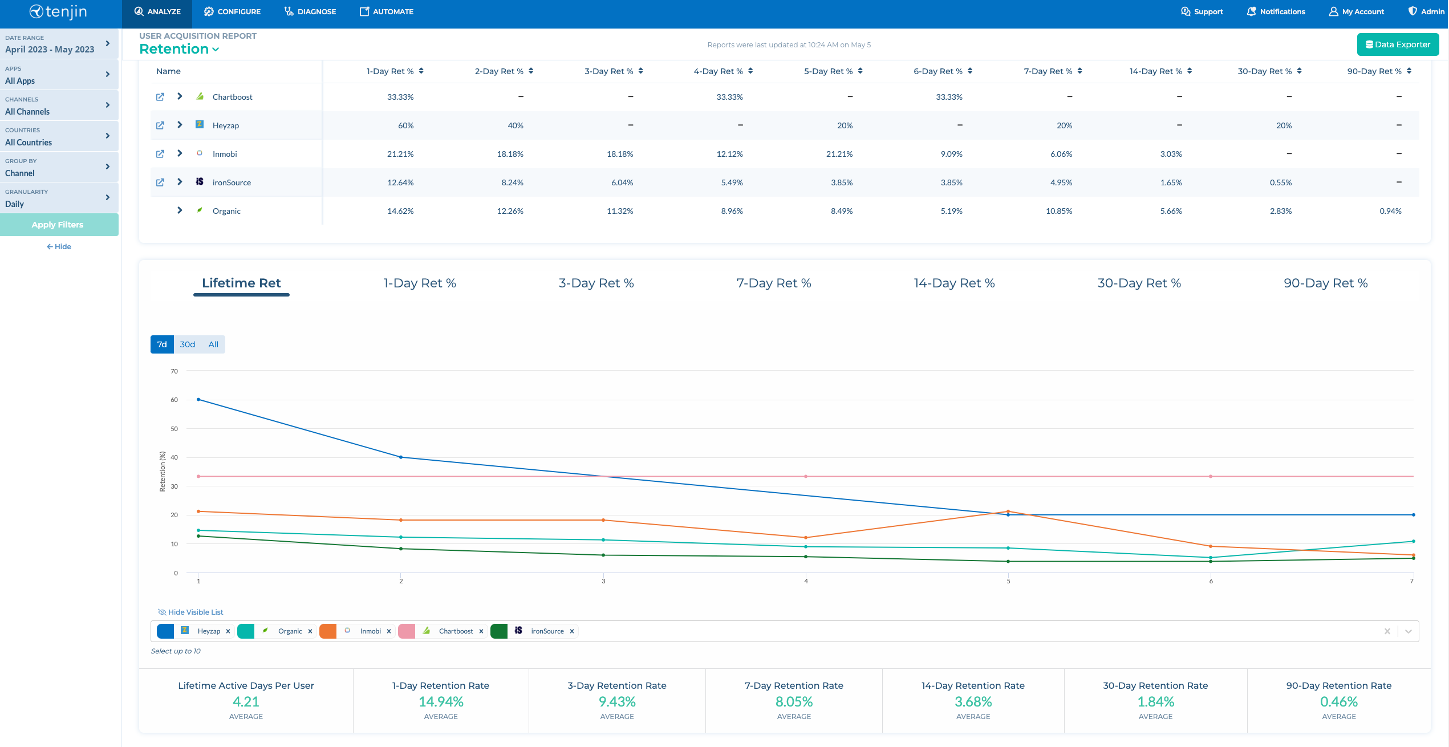Click the Data Exporter button
This screenshot has width=1449, height=747.
(x=1397, y=44)
